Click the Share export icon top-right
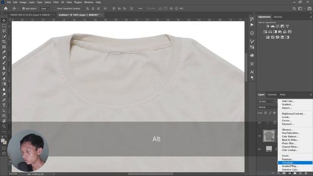The width and height of the screenshot is (313, 176). (309, 8)
